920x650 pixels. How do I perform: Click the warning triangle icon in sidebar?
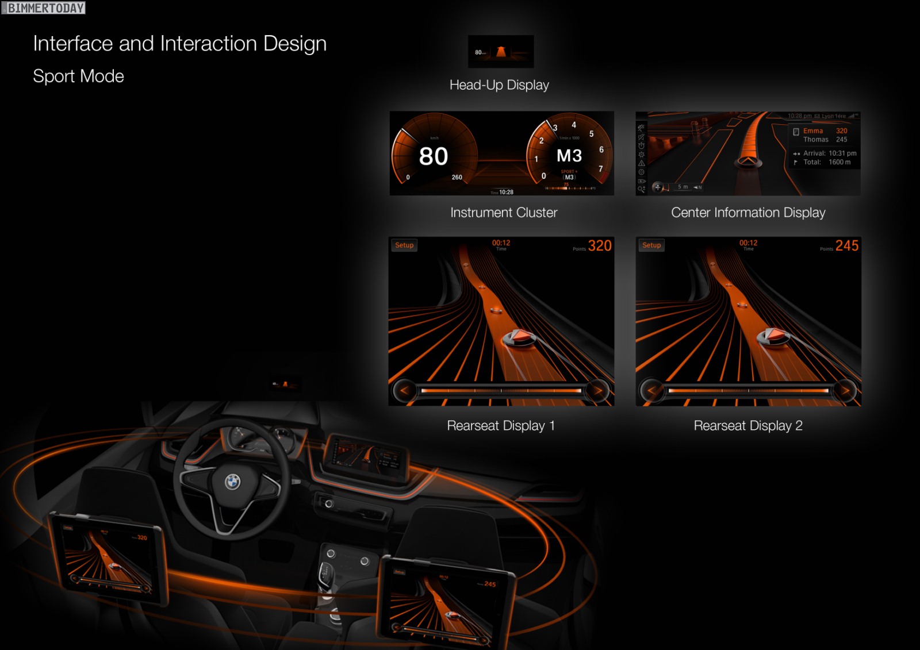tap(641, 163)
